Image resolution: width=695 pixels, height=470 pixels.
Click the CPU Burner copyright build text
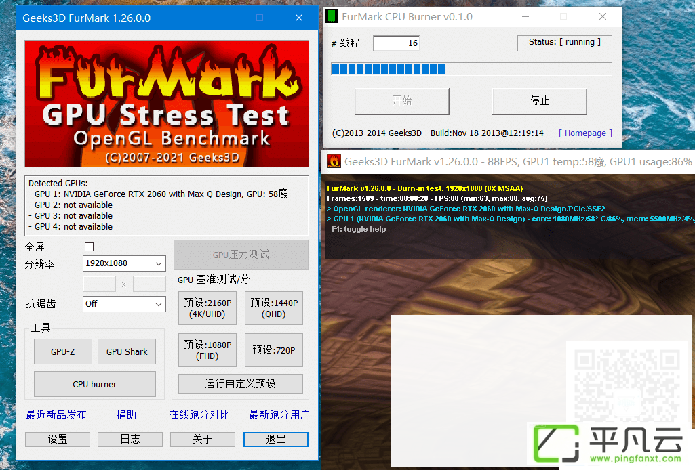coord(438,133)
